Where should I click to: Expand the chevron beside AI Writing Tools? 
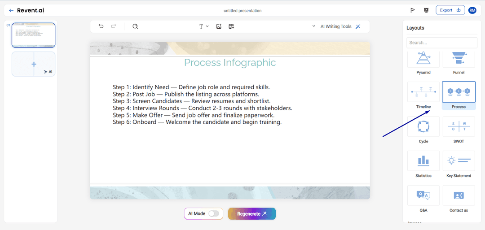[x=313, y=26]
